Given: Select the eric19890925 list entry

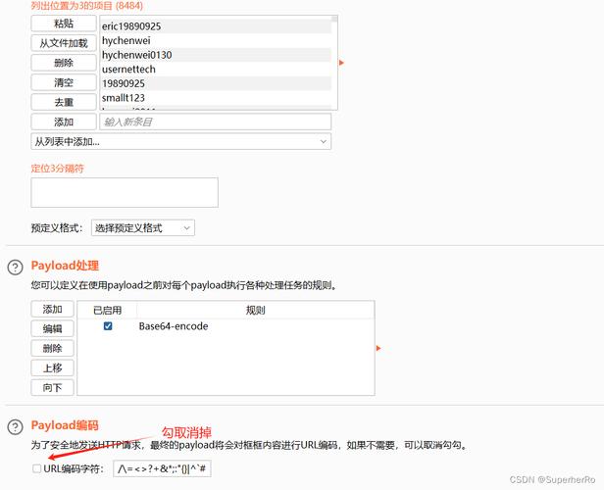Looking at the screenshot, I should 216,26.
